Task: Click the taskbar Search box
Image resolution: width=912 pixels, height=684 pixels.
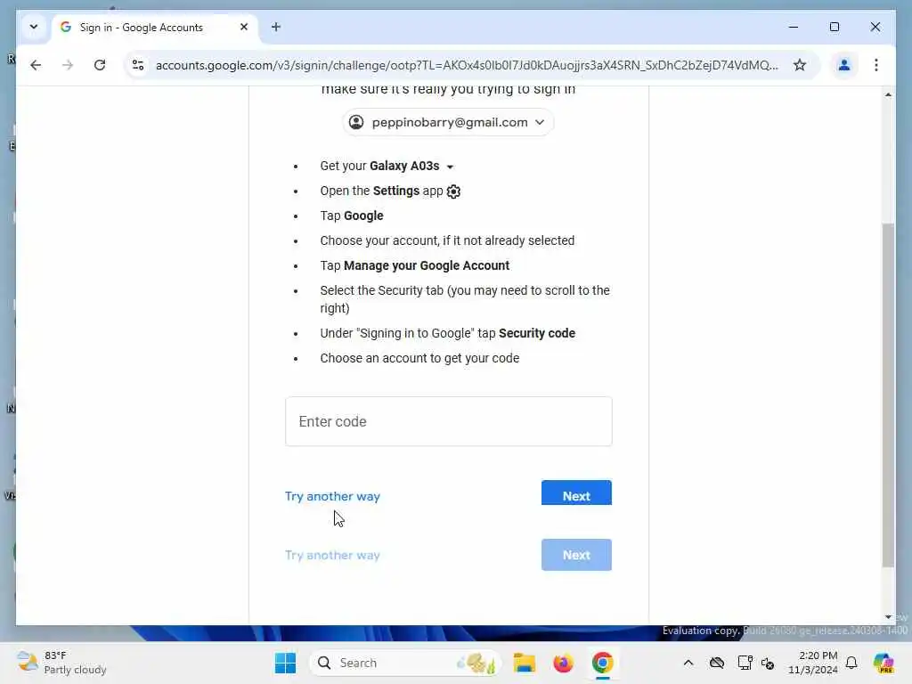Action: pyautogui.click(x=405, y=663)
